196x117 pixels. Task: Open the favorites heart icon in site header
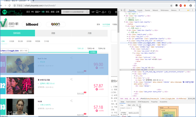[x=109, y=12]
